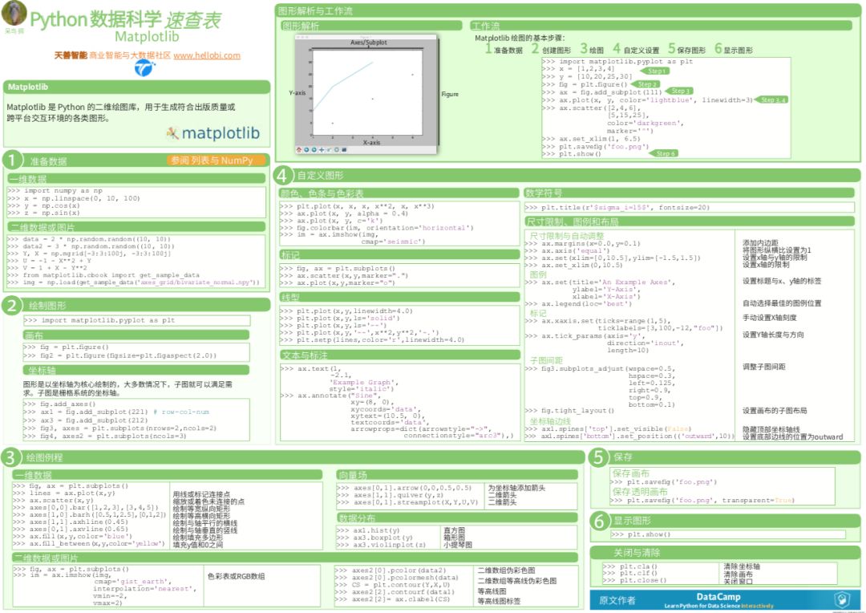Click the 'plt.close()' code line
The height and width of the screenshot is (613, 866).
643,580
